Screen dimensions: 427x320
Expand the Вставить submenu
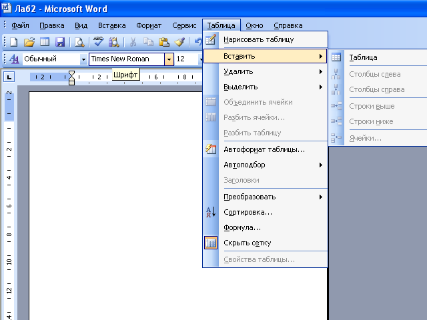(x=265, y=56)
